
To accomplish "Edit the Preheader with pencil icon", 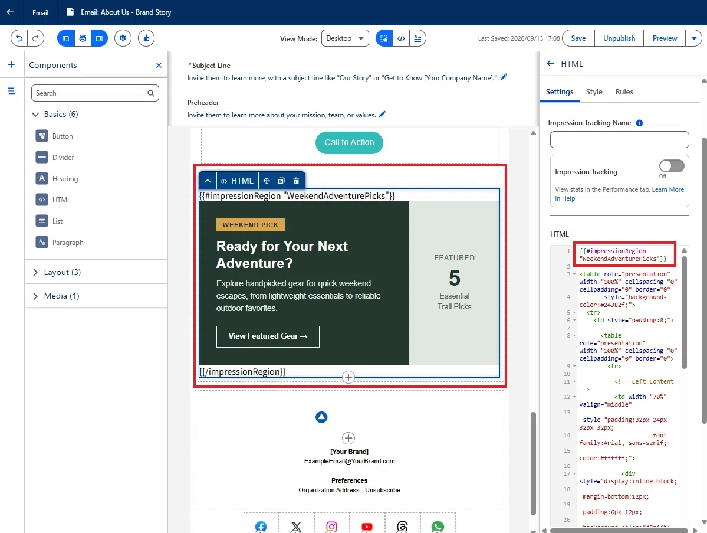I will [382, 114].
